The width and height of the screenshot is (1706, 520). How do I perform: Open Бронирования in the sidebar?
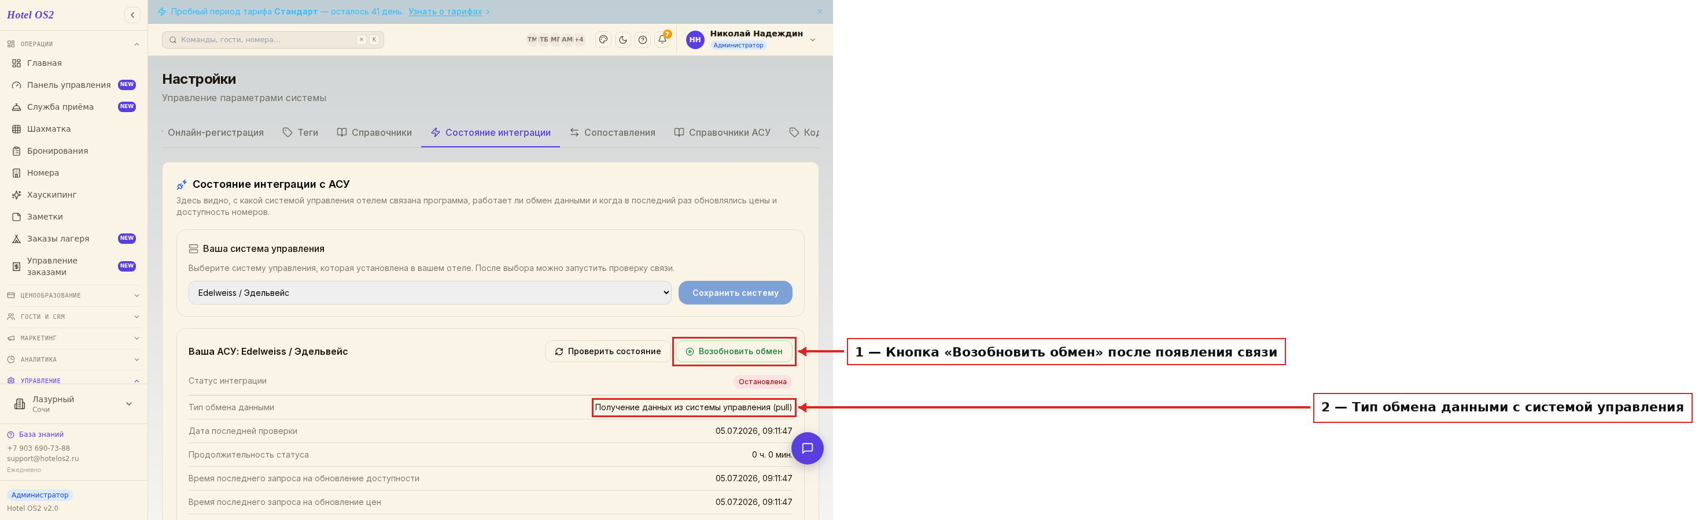(73, 151)
